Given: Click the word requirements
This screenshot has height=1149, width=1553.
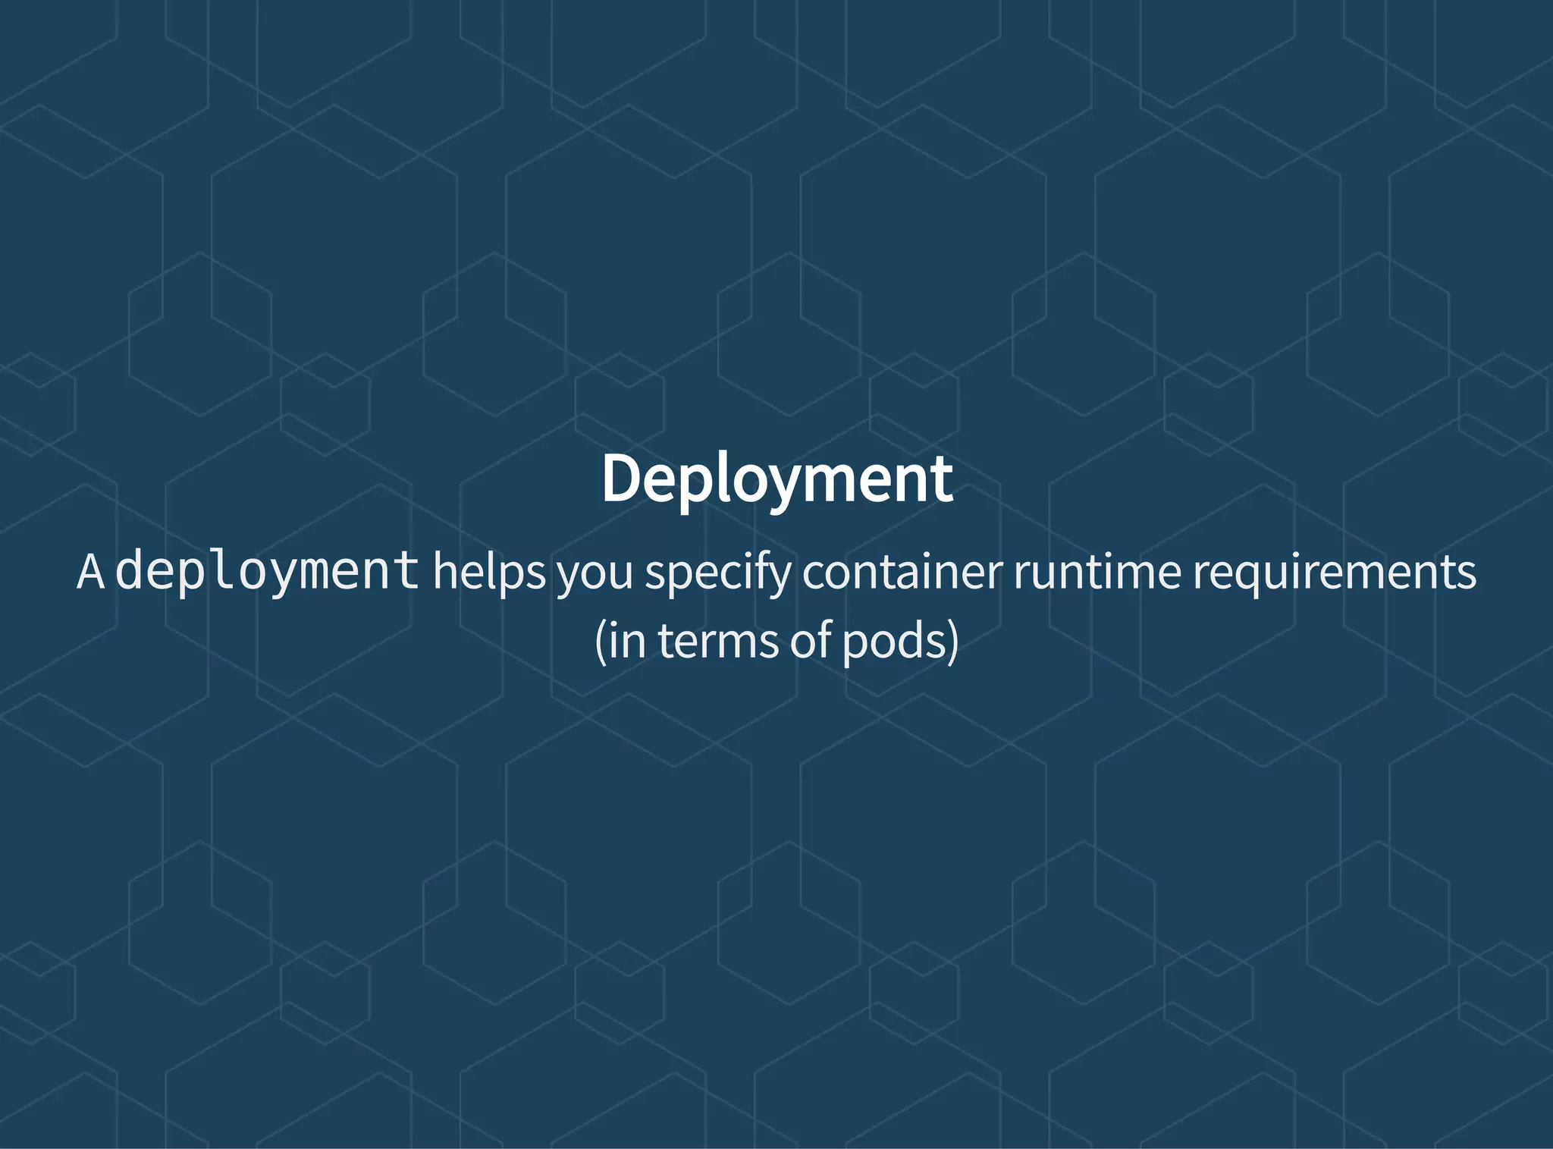Looking at the screenshot, I should (1335, 573).
